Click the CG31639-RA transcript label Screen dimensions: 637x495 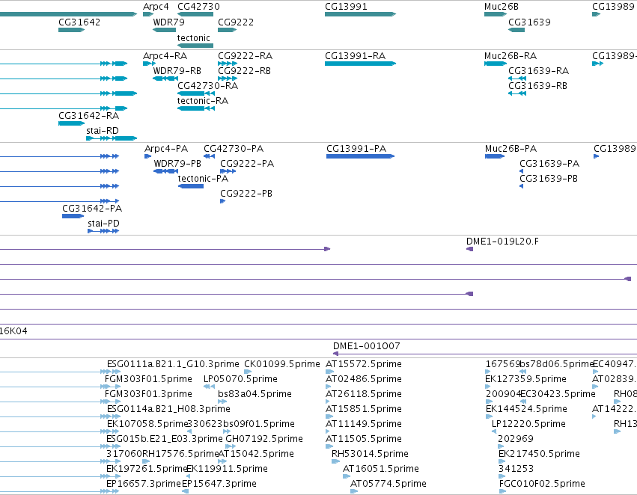(x=539, y=71)
